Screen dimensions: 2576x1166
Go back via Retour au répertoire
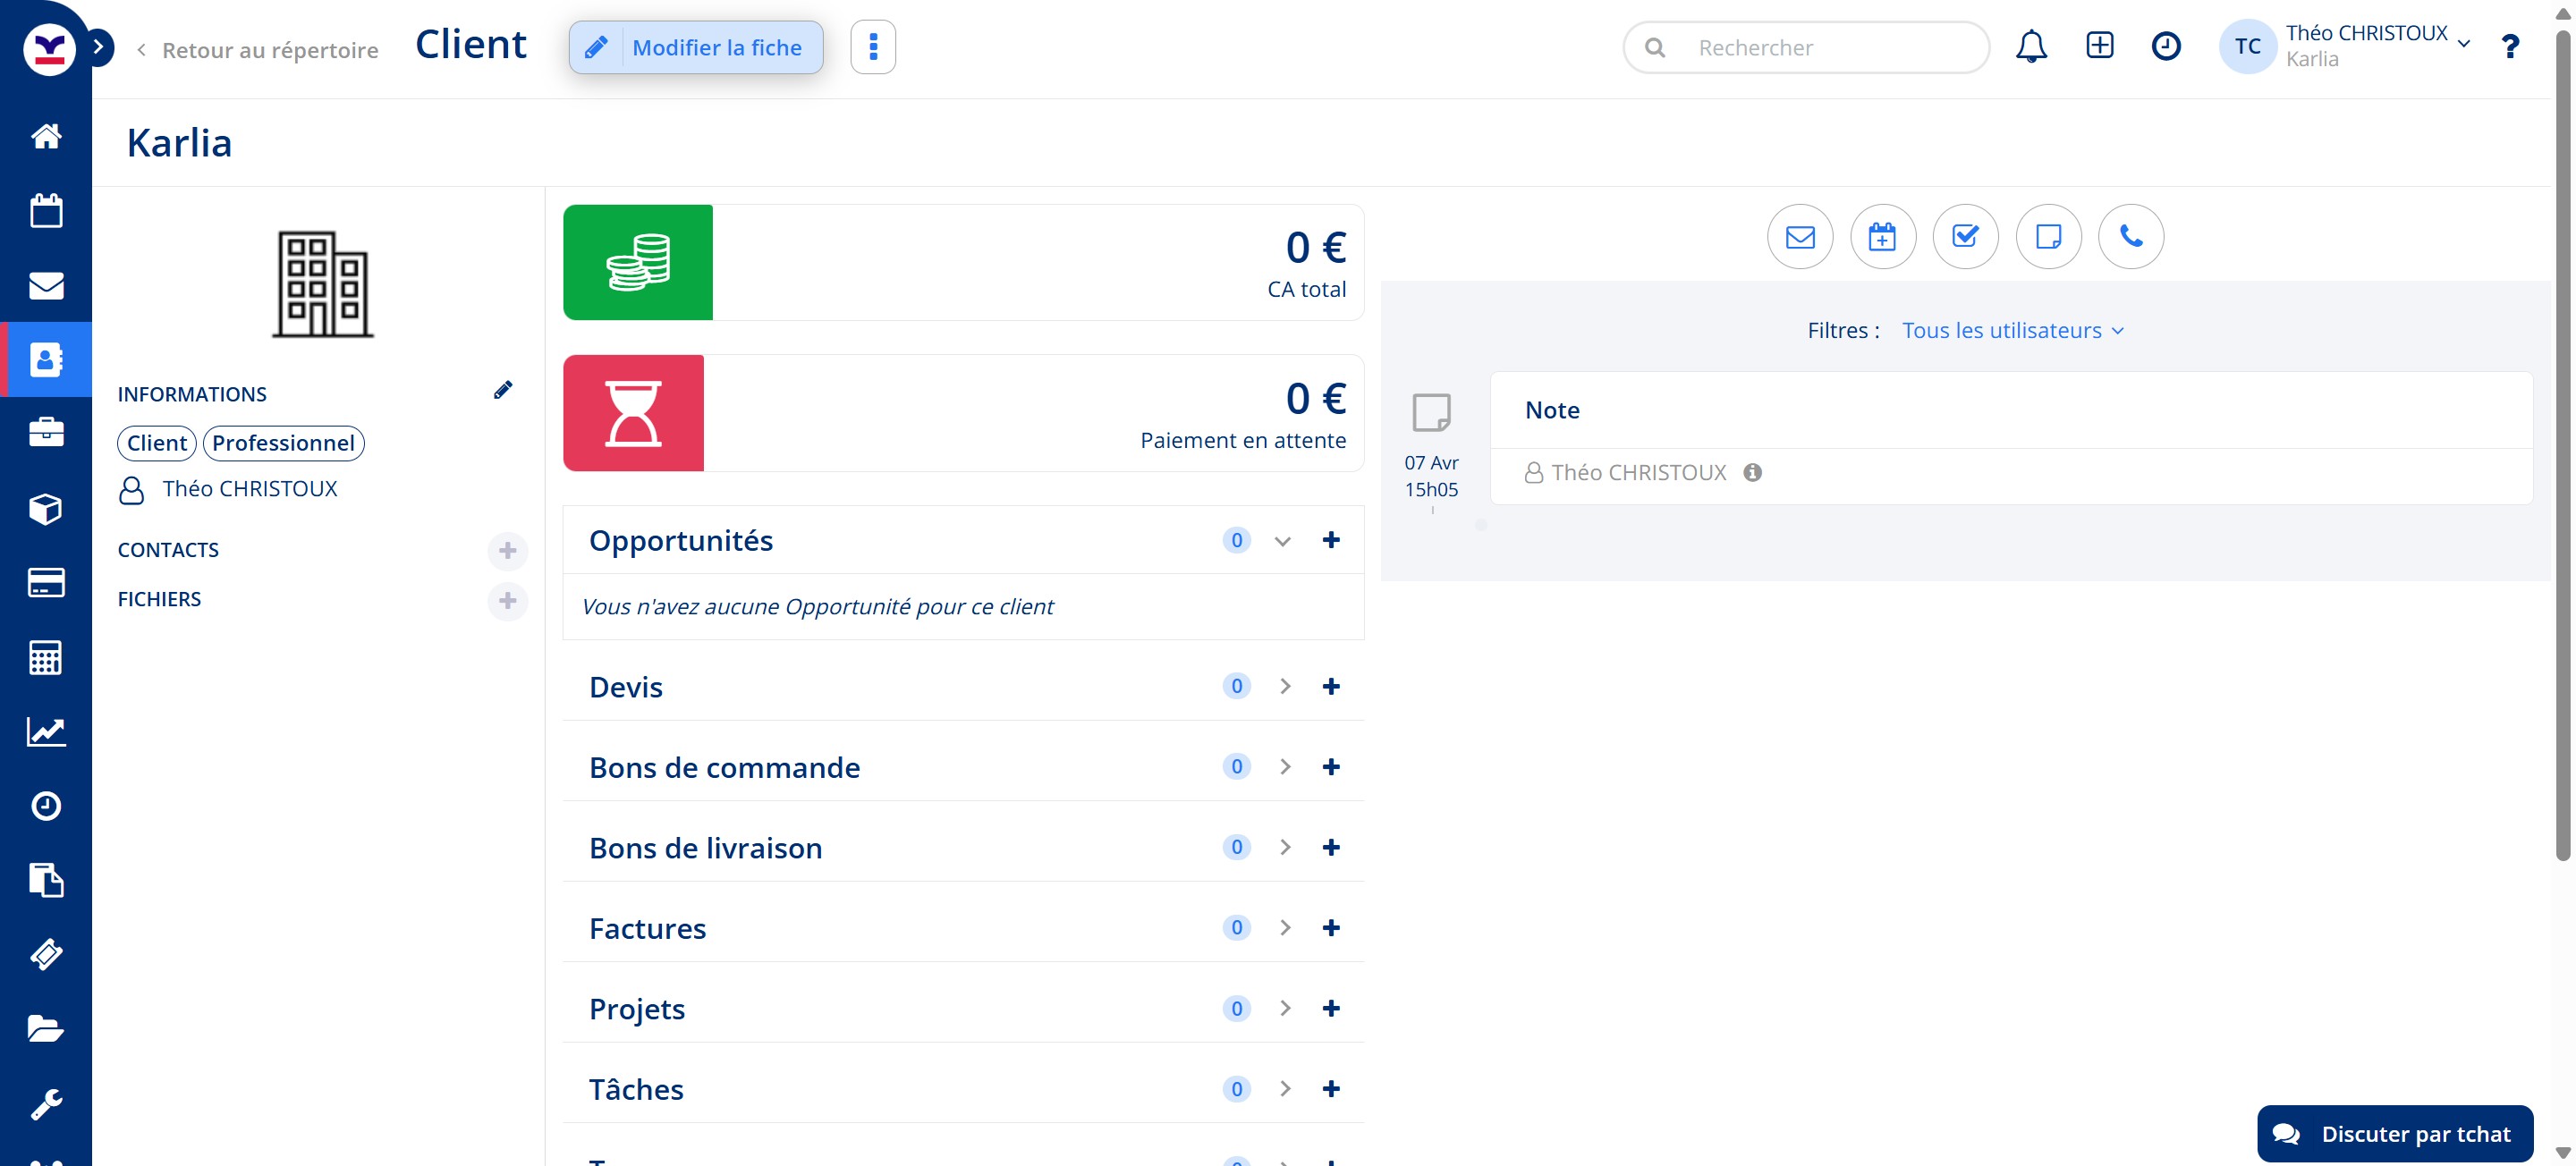(x=258, y=50)
